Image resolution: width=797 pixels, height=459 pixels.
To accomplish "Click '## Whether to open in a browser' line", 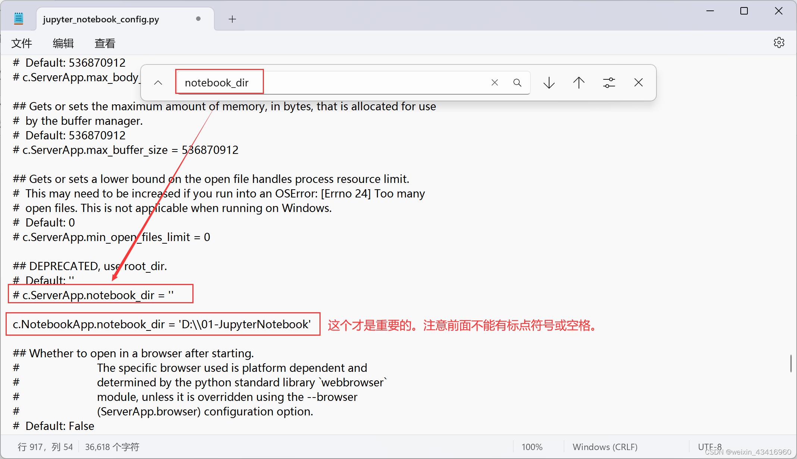I will click(x=133, y=353).
